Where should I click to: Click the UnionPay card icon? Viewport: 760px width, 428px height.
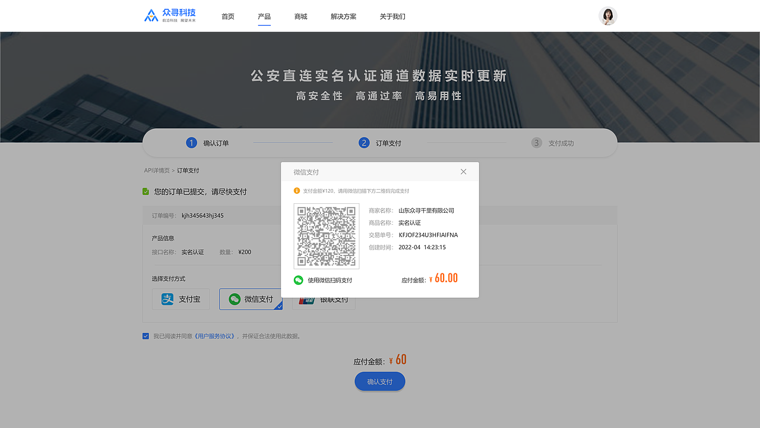307,299
